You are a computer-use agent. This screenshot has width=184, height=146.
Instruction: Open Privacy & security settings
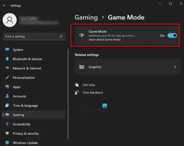(25, 134)
